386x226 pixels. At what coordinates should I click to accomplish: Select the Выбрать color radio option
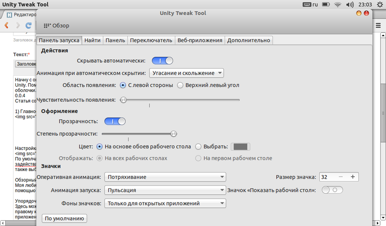212,146
